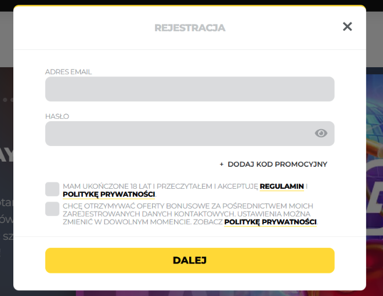This screenshot has width=383, height=296.
Task: Click the Adres email field label
Action: point(68,72)
